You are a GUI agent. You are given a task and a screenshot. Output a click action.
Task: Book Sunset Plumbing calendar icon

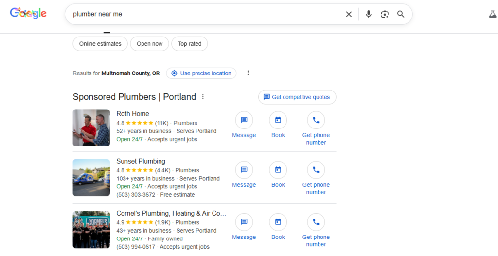(x=278, y=170)
